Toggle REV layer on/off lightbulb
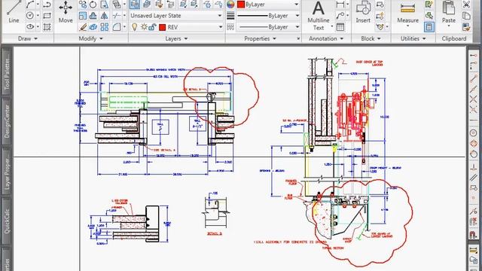 (134, 27)
